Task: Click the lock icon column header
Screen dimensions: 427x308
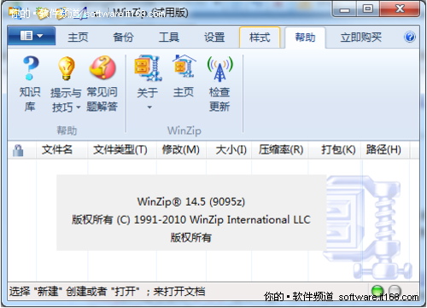Action: 18,150
